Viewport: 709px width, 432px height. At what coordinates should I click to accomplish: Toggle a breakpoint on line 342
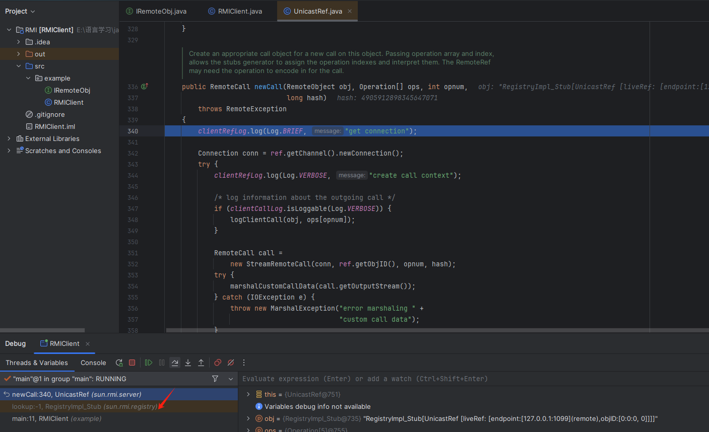point(133,154)
